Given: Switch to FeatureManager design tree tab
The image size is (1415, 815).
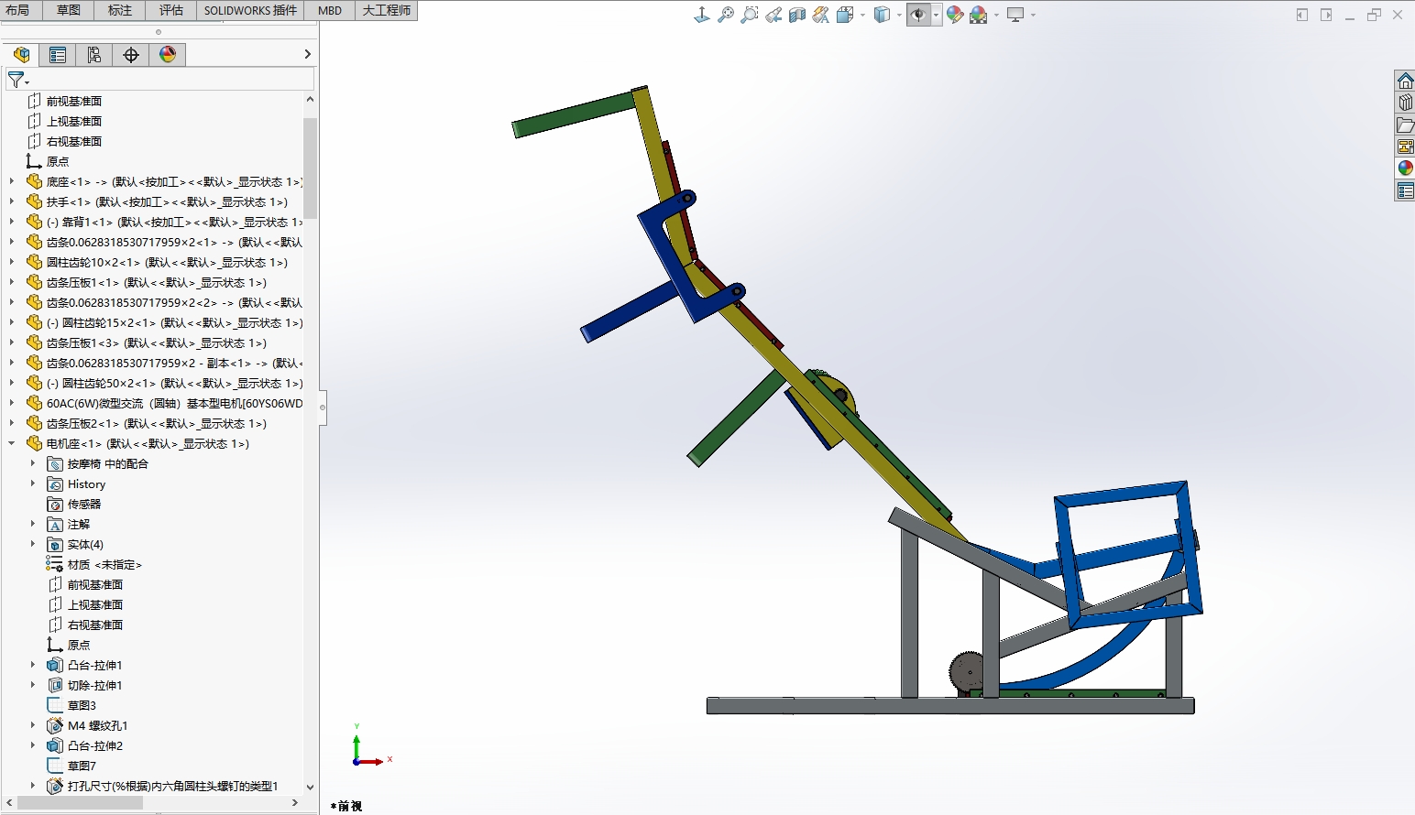Looking at the screenshot, I should tap(21, 55).
